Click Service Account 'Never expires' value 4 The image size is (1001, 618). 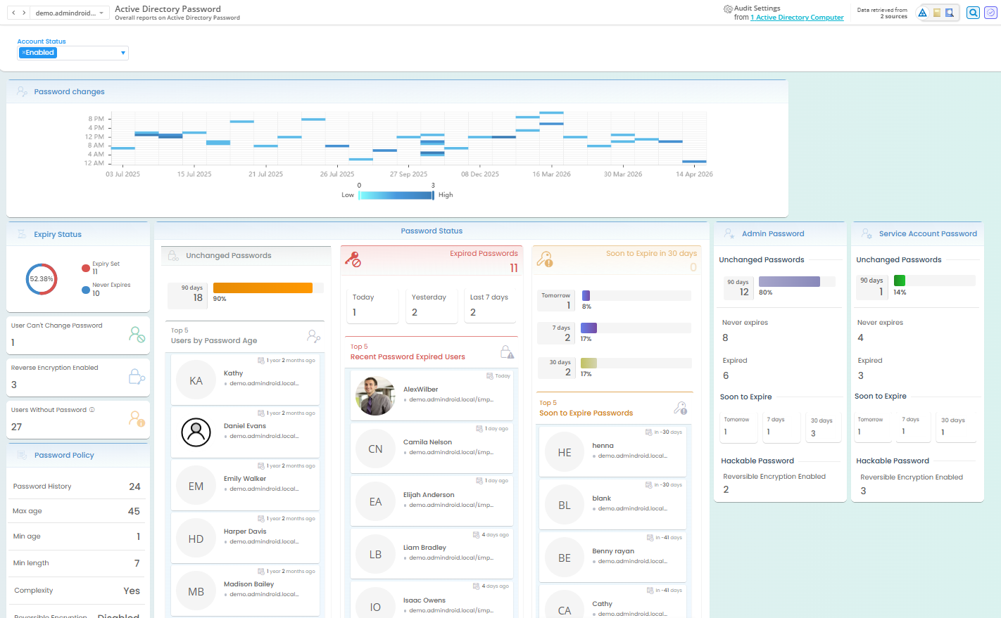(x=860, y=337)
